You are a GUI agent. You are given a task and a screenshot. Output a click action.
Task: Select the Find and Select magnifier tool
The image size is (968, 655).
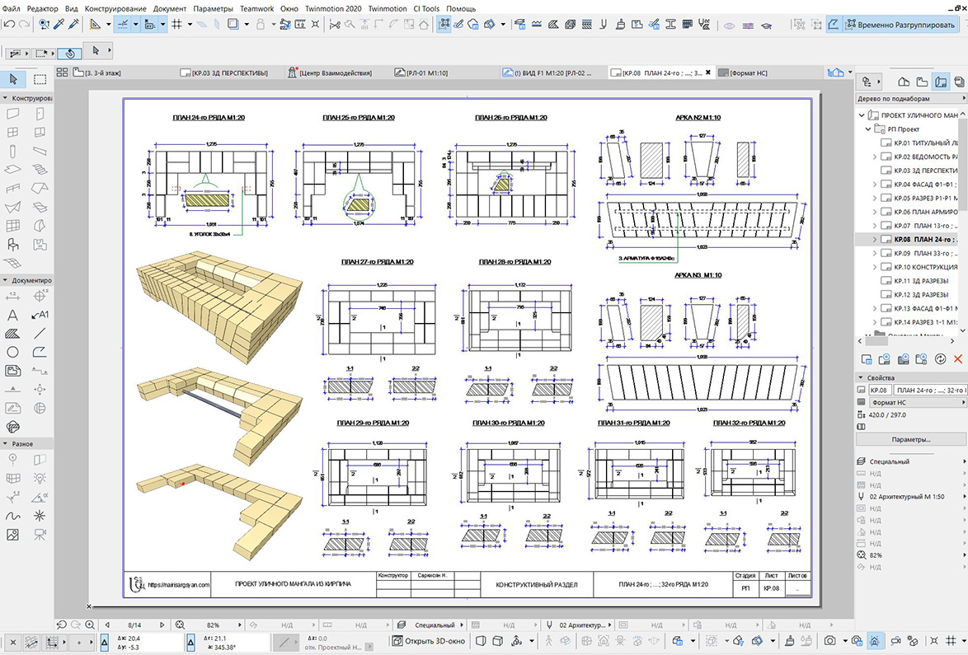point(44,24)
